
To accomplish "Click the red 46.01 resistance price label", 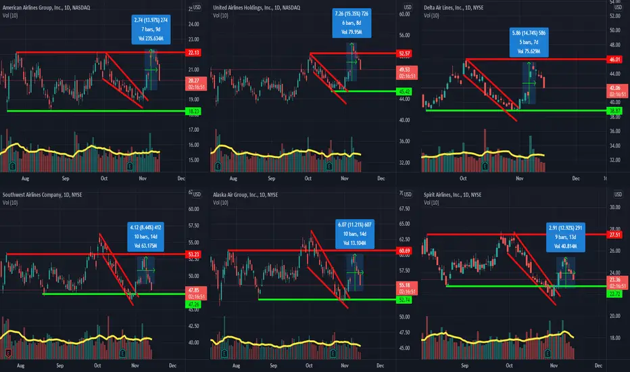I will coord(614,60).
